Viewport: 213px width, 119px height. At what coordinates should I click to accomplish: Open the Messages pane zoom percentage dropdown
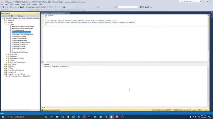tap(47, 107)
